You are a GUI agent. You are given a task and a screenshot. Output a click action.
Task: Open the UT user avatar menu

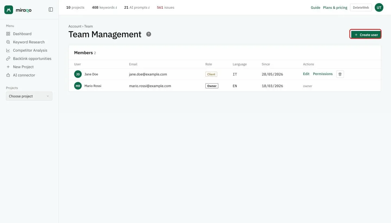coord(379,8)
